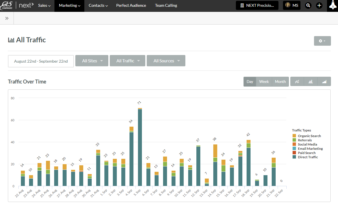The height and width of the screenshot is (211, 338).
Task: Open the All Sites dropdown
Action: tap(92, 61)
